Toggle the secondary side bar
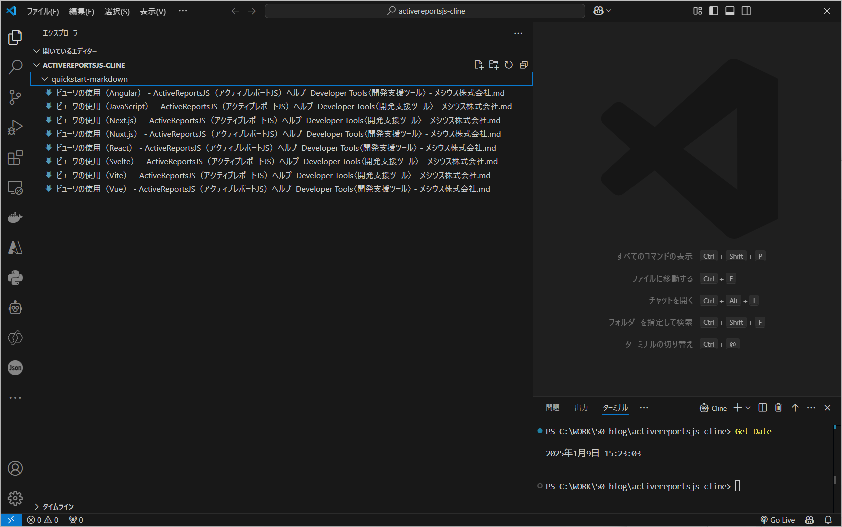842x527 pixels. coord(746,11)
